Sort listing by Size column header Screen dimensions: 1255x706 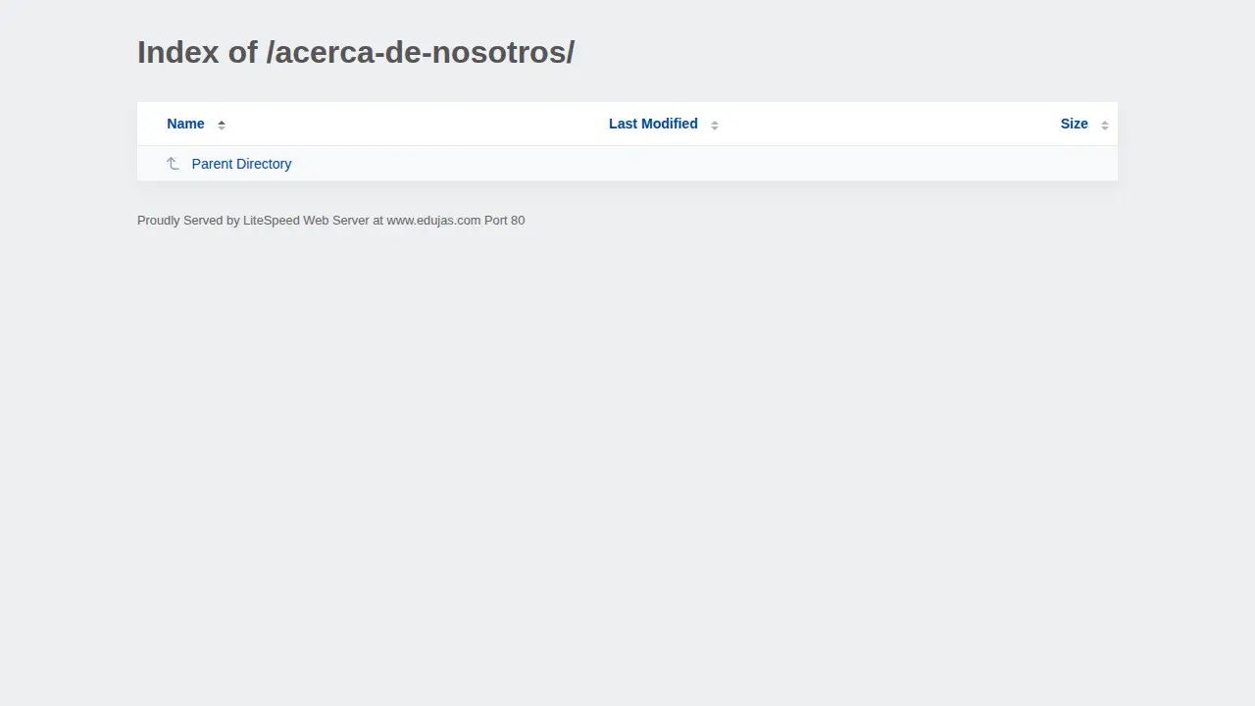1074,124
